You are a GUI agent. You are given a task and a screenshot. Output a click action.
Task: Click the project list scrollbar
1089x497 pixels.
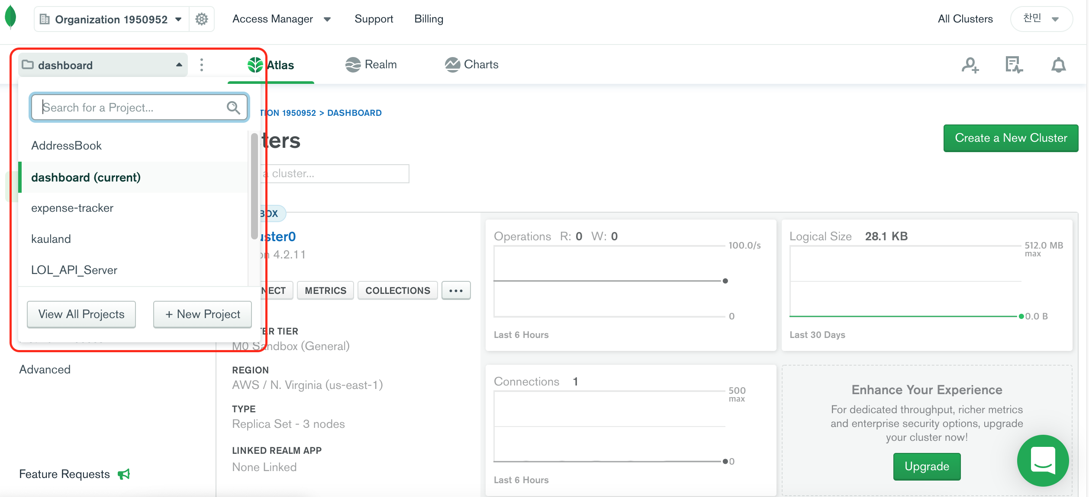[x=254, y=186]
